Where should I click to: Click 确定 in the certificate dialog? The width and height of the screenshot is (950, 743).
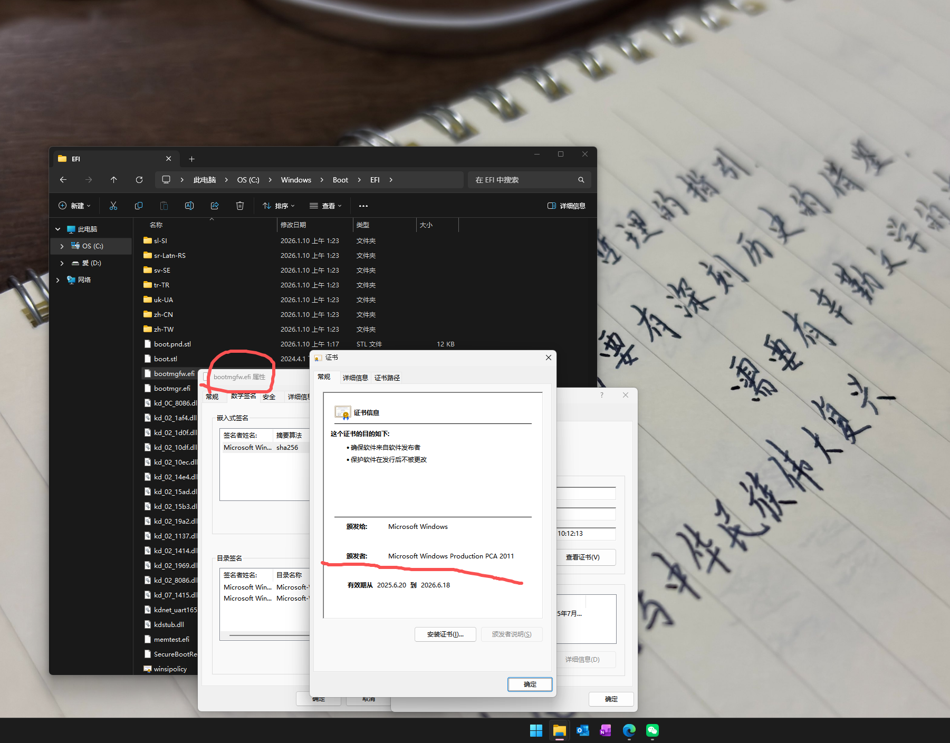(530, 684)
